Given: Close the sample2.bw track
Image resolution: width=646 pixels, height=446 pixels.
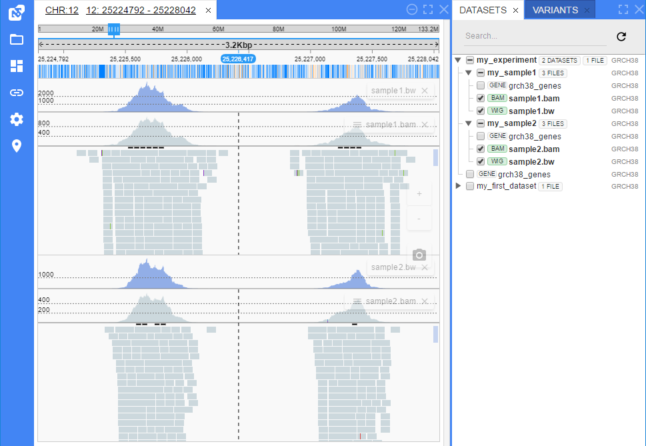Looking at the screenshot, I should coord(425,267).
